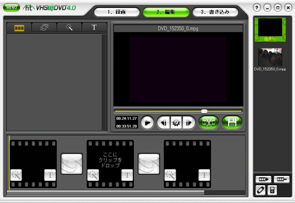Click the clip library panel vertical scrollbar
Screen dimensions: 295x203
[104, 82]
